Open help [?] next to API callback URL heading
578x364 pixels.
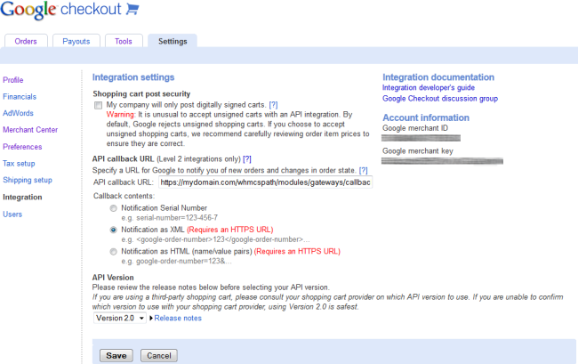click(x=247, y=159)
